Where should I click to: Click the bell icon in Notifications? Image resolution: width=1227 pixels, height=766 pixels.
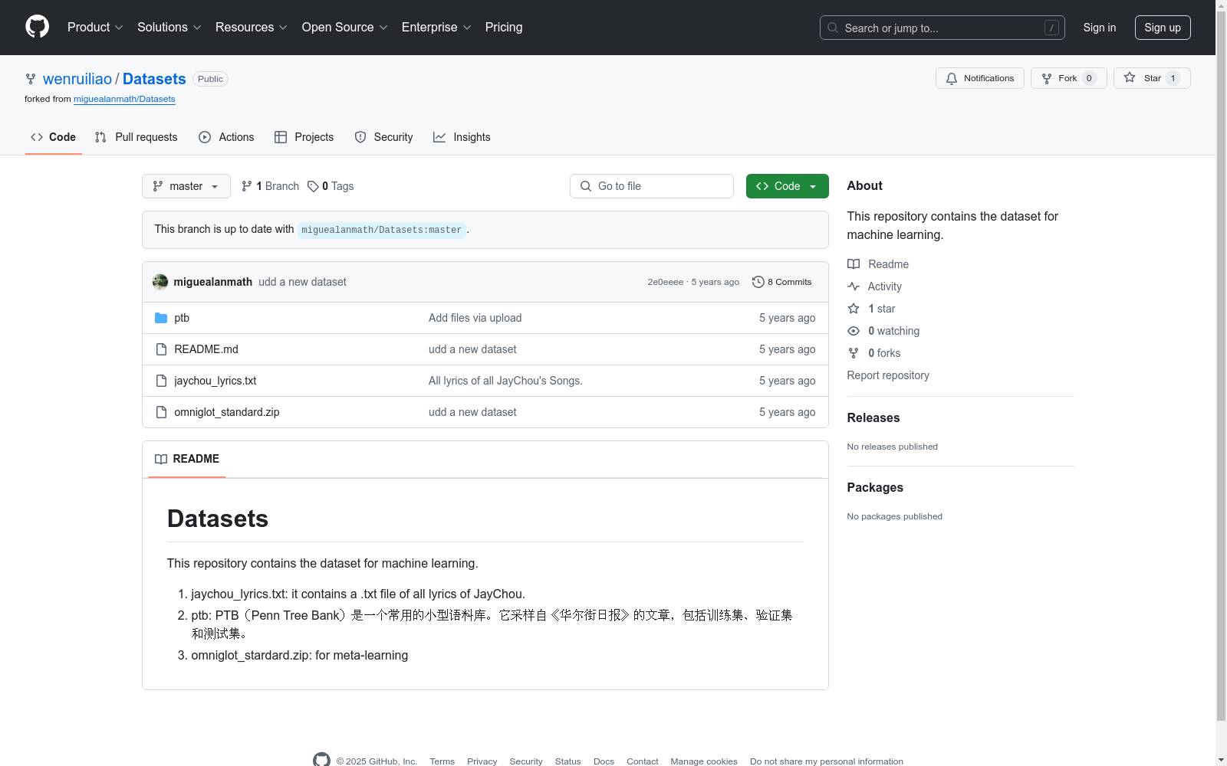pyautogui.click(x=952, y=78)
